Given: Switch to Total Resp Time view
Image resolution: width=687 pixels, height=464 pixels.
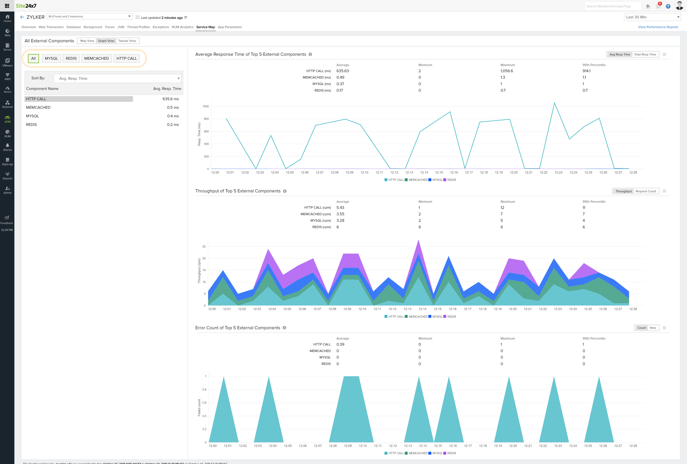Looking at the screenshot, I should click(x=645, y=54).
